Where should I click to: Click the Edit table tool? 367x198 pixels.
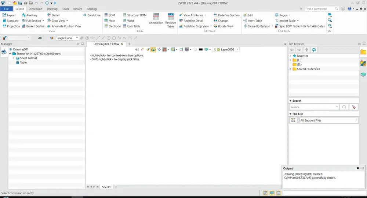click(x=248, y=15)
